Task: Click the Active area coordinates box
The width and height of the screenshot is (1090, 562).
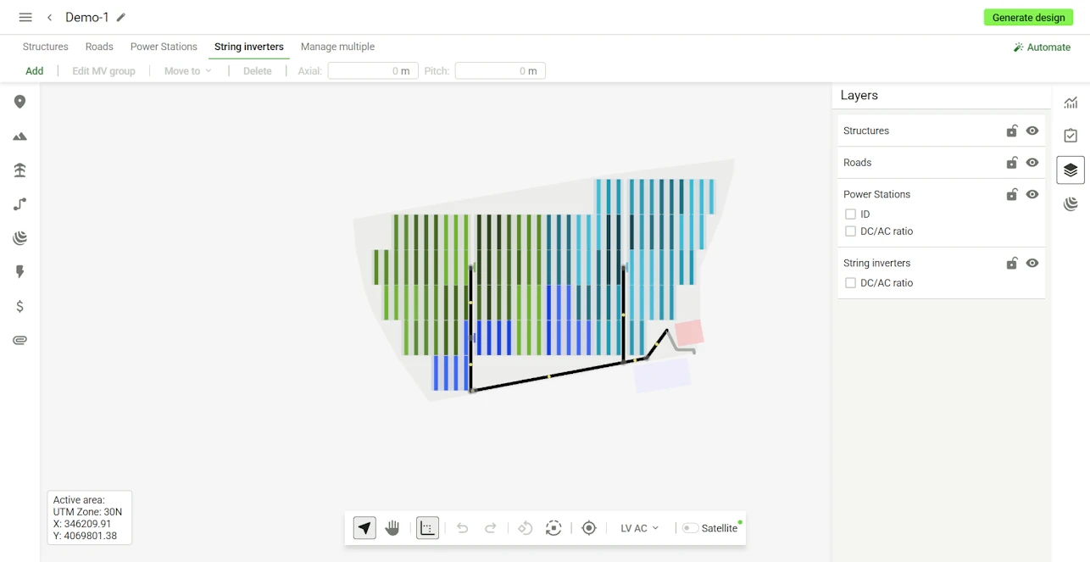Action: [x=89, y=518]
